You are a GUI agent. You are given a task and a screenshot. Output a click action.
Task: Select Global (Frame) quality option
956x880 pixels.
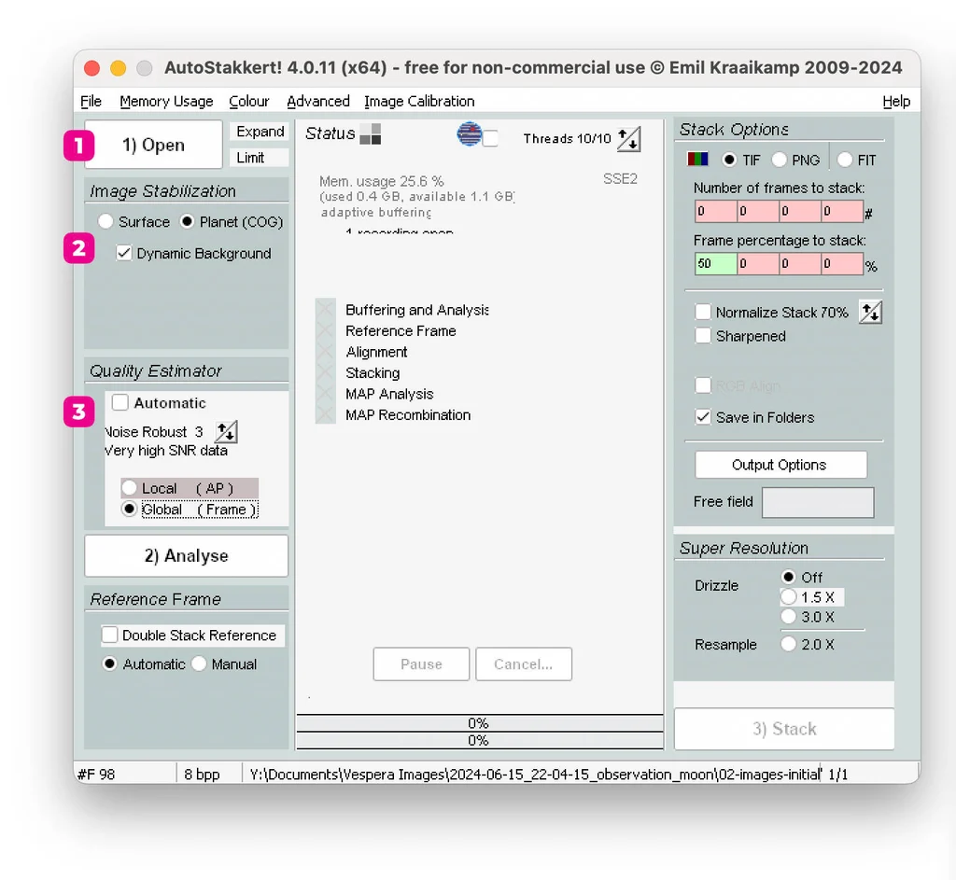click(129, 509)
